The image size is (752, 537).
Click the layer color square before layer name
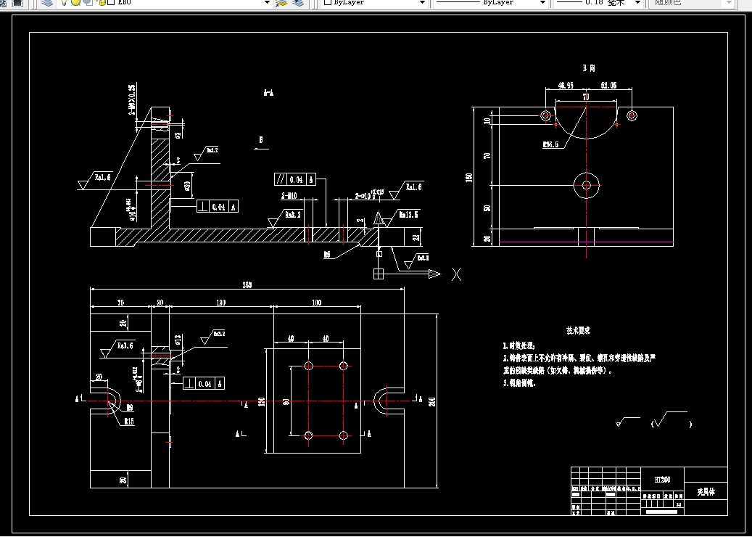pos(110,2)
